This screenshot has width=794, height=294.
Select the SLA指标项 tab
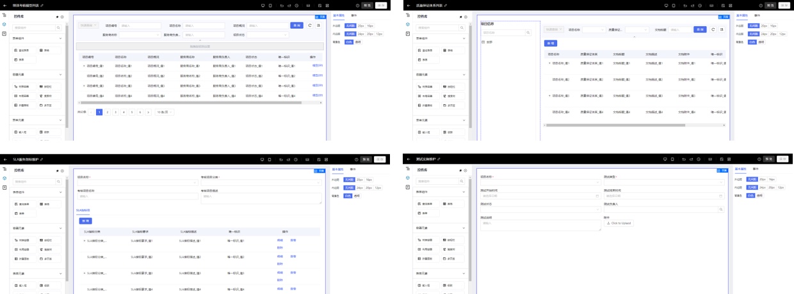83,210
